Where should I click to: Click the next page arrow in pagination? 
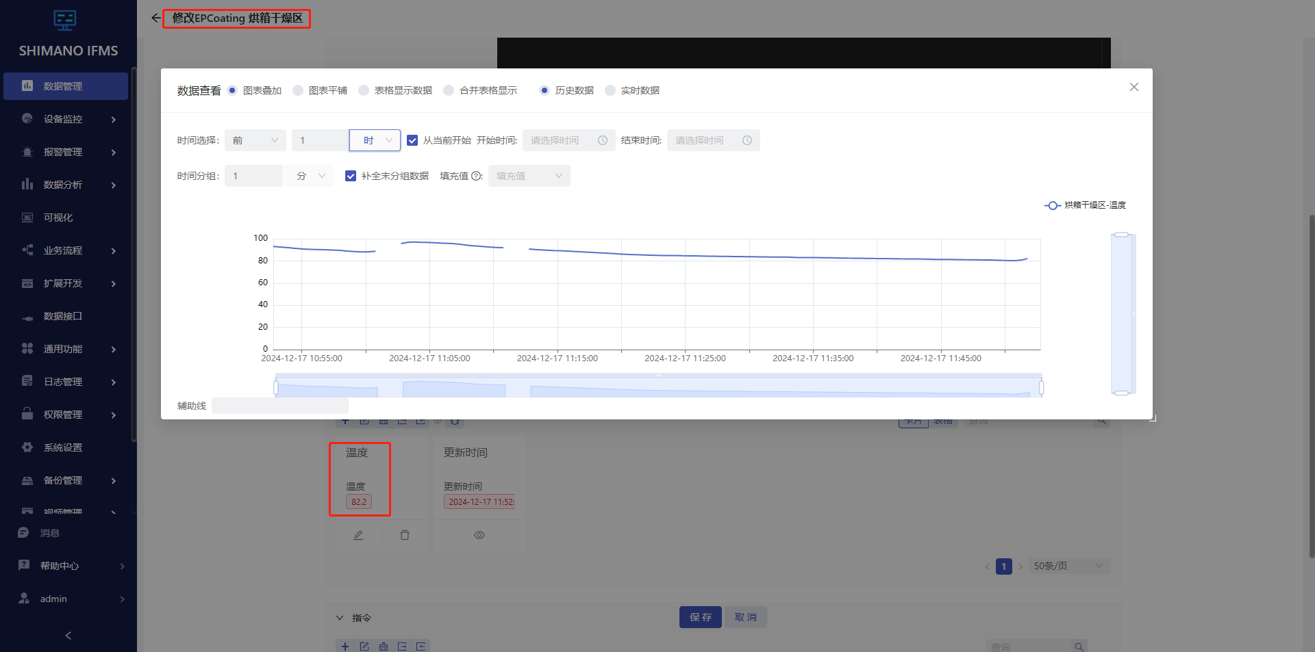click(x=1020, y=566)
